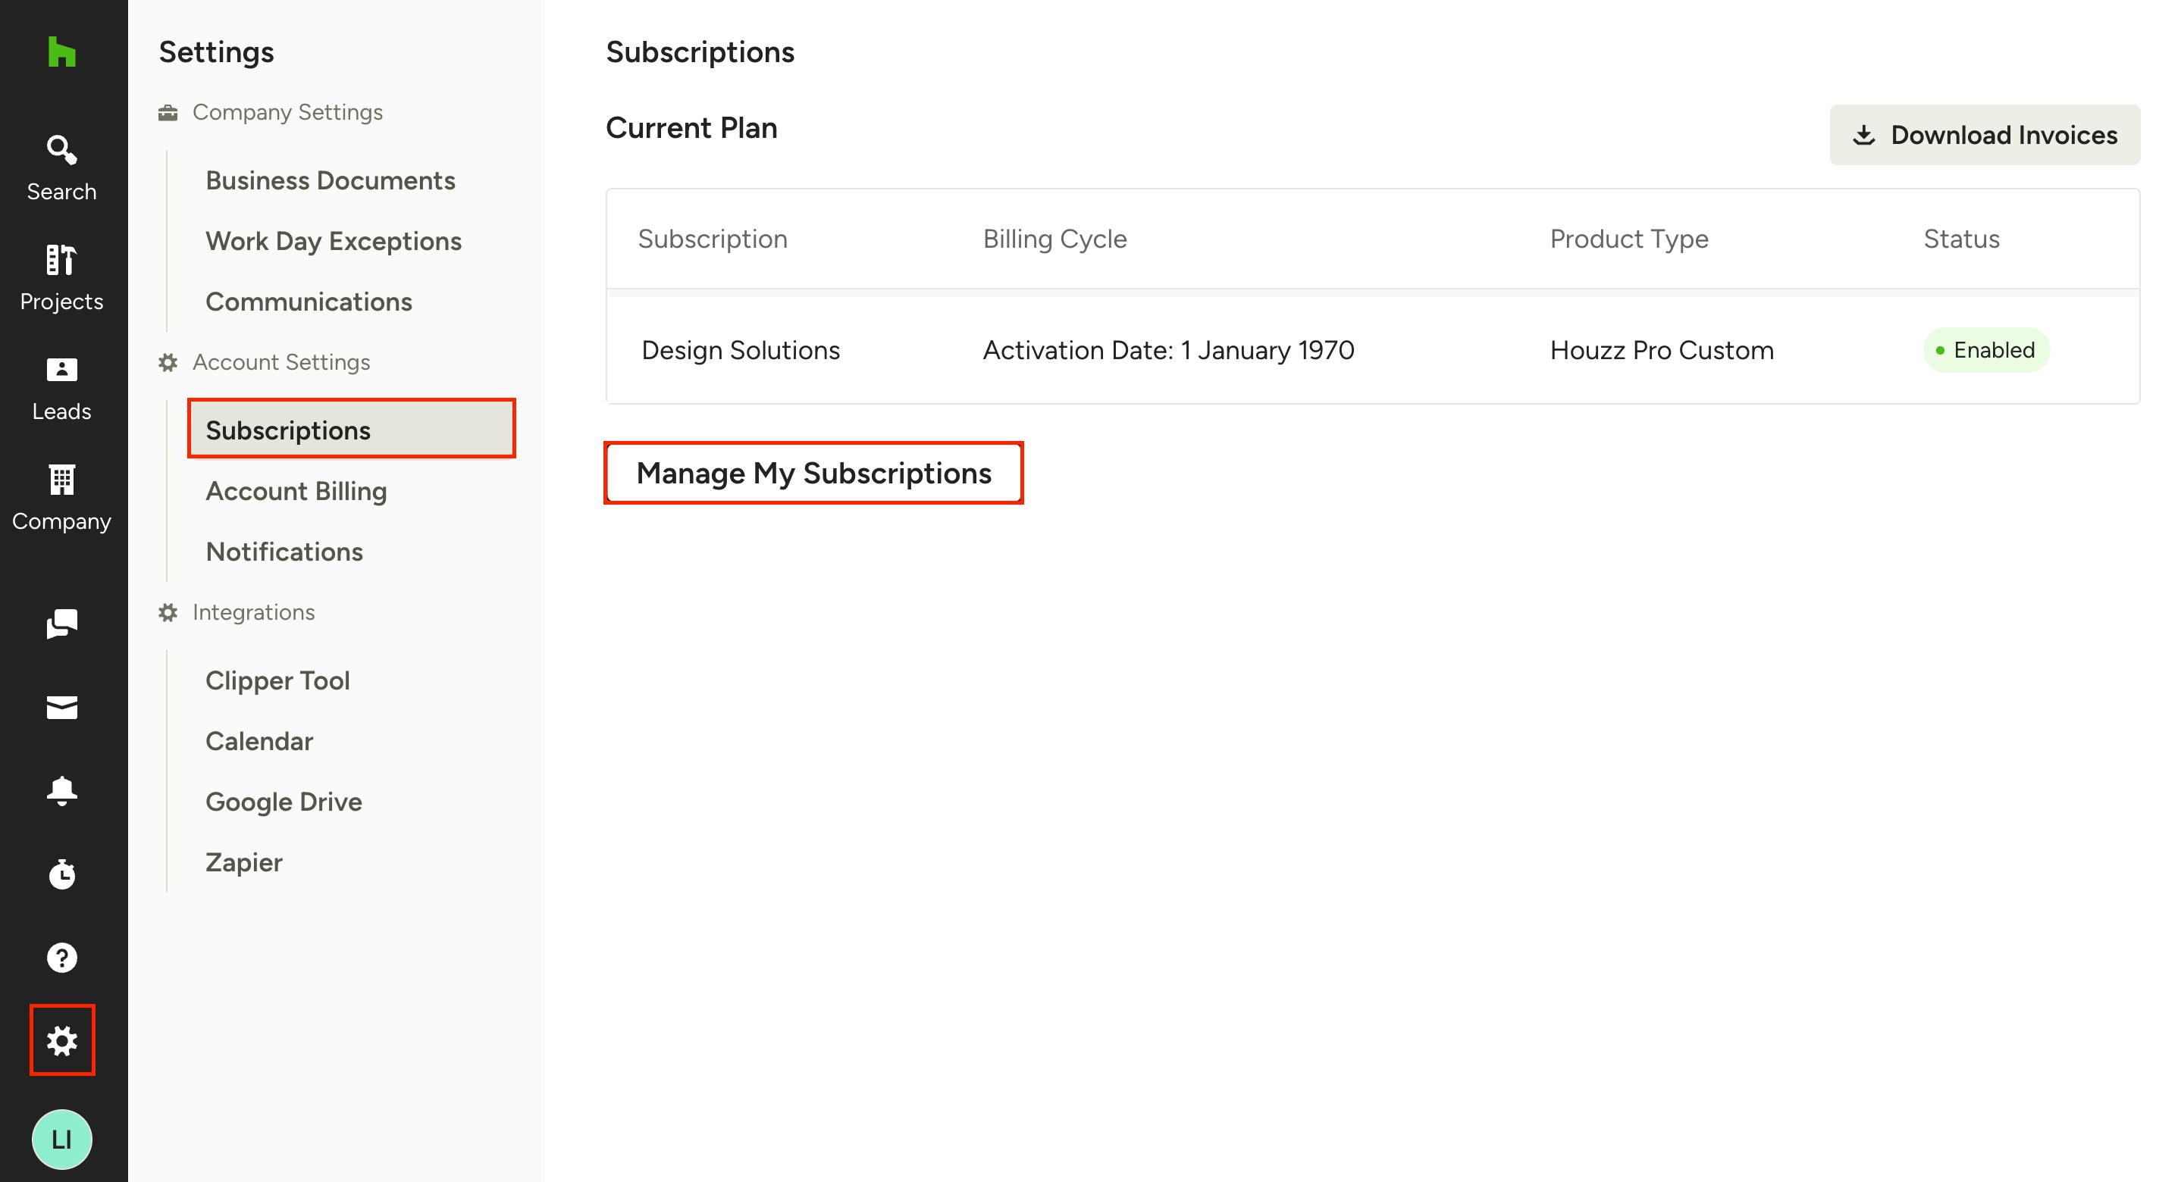Open Google Drive integration

point(284,802)
